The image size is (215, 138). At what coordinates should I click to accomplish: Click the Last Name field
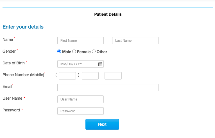point(135,40)
